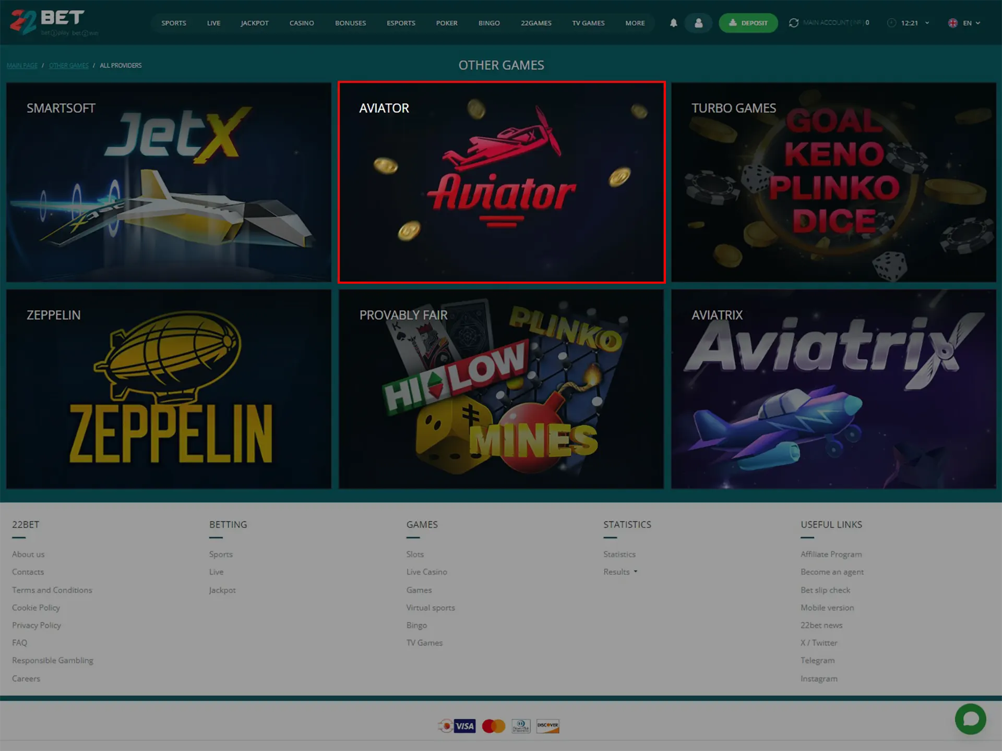1002x751 pixels.
Task: Open the 12:21 time zone dropdown
Action: (x=909, y=23)
